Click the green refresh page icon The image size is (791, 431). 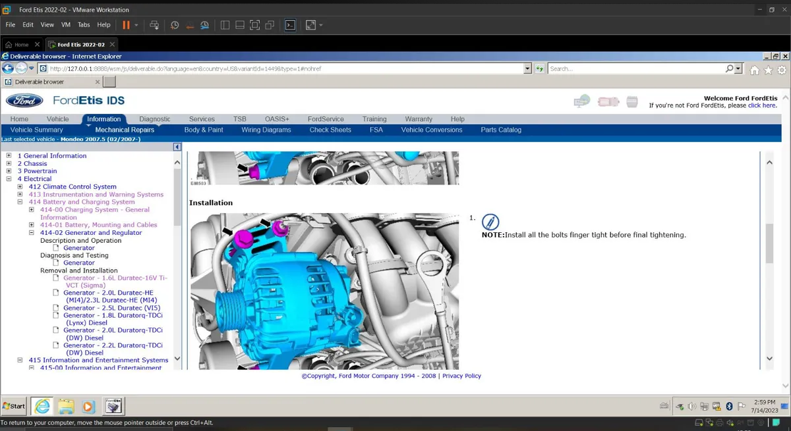pyautogui.click(x=539, y=68)
